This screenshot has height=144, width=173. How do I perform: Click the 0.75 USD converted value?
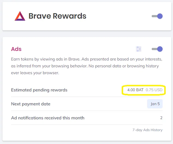pos(154,90)
